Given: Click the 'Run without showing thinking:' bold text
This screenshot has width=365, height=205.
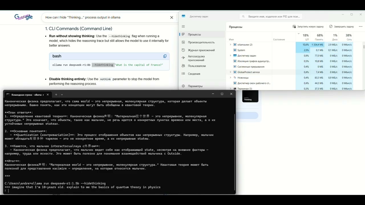Looking at the screenshot, I should (72, 36).
